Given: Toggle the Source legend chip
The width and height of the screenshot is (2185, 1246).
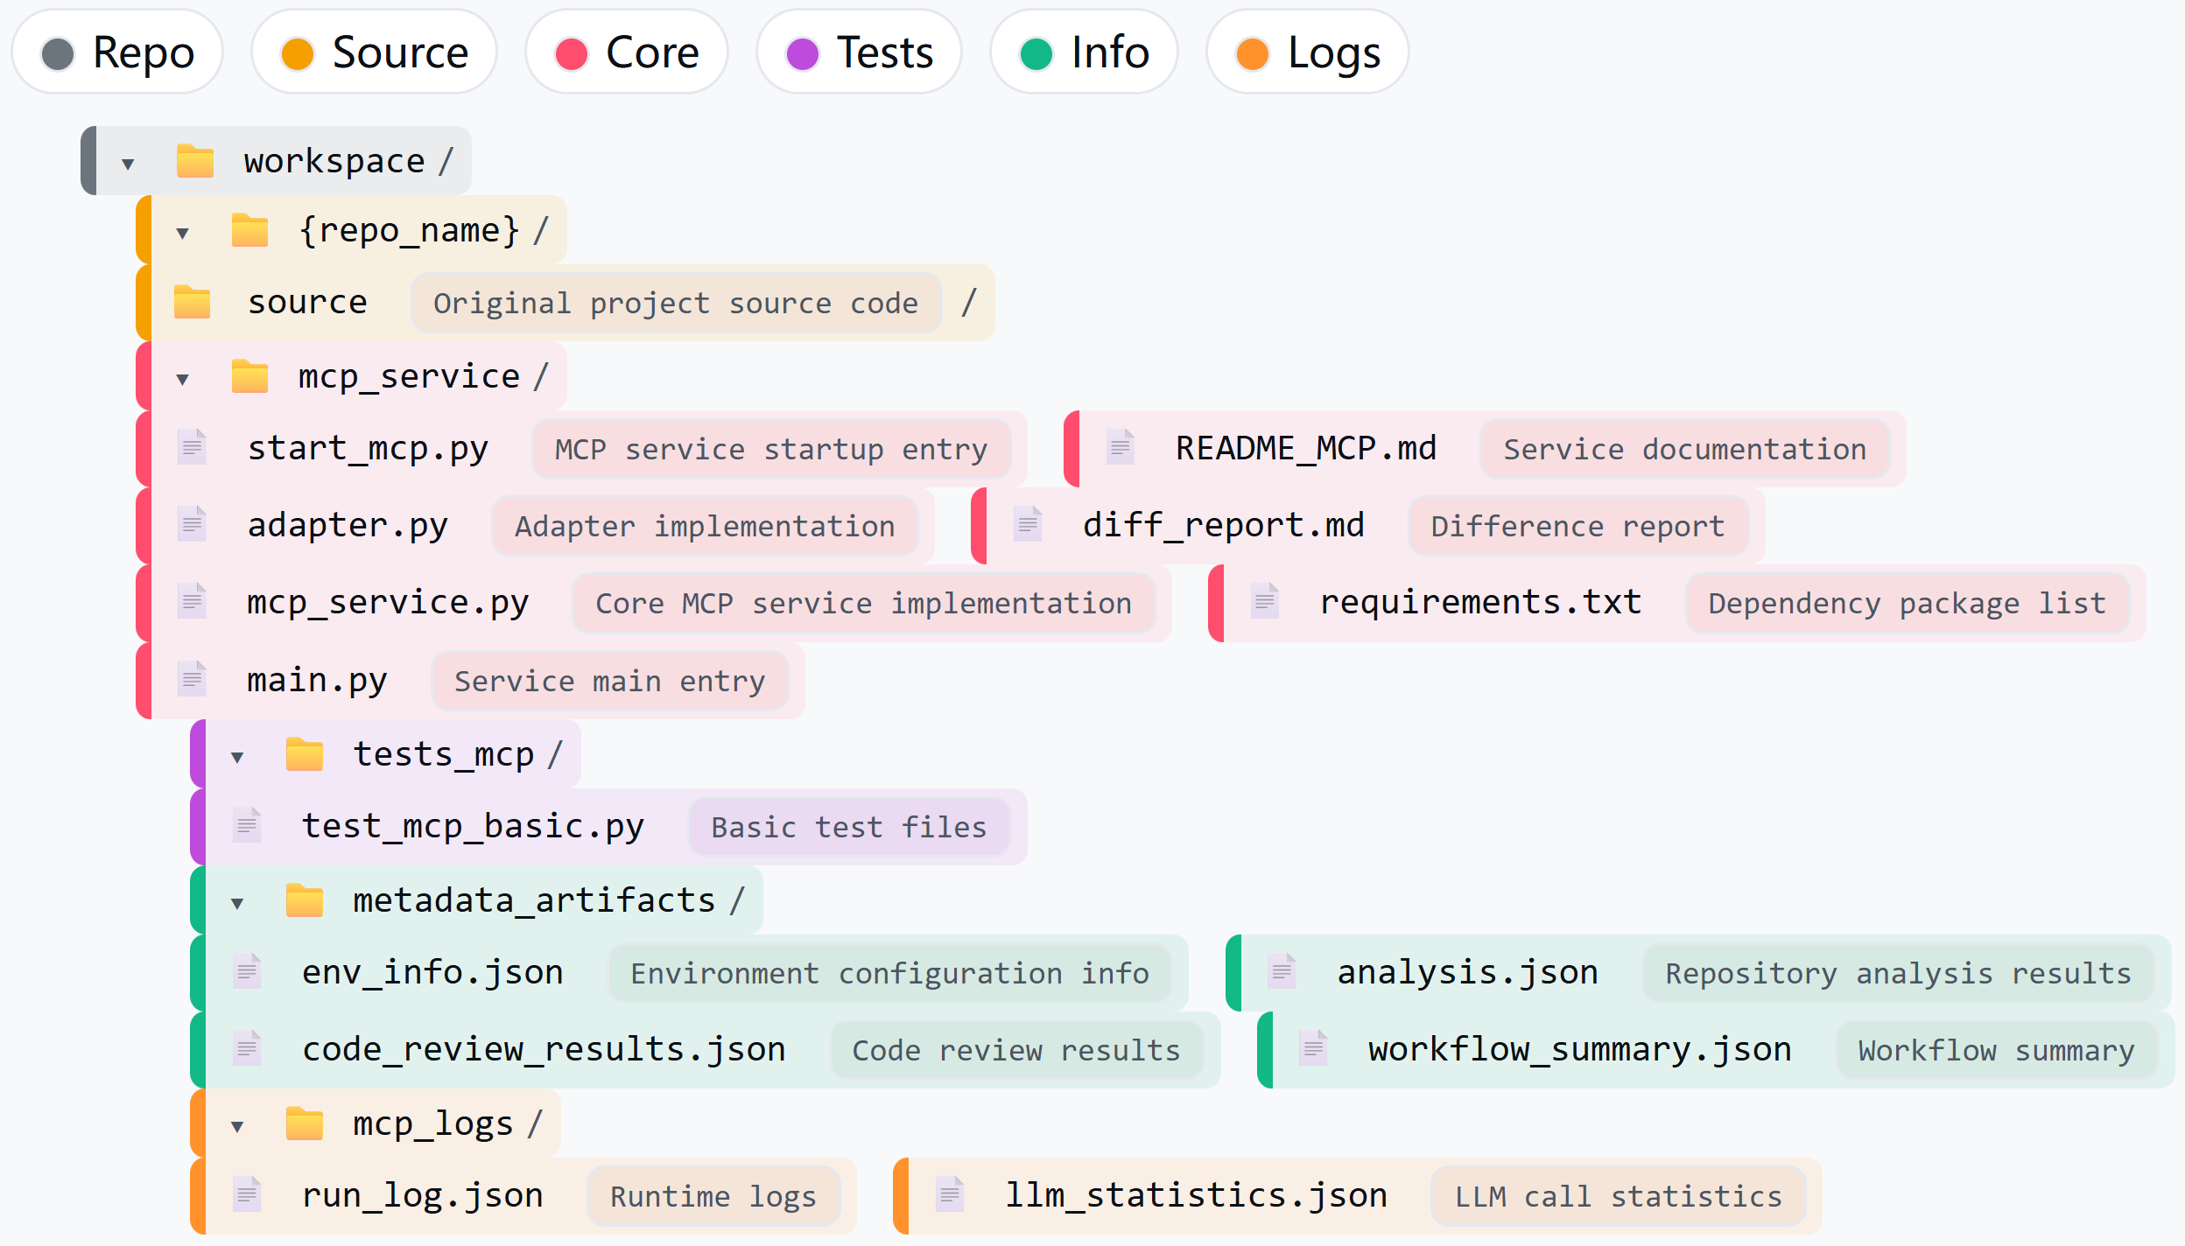Looking at the screenshot, I should [375, 52].
